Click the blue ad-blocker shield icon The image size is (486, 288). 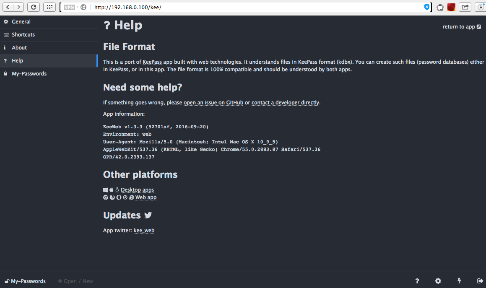(427, 7)
